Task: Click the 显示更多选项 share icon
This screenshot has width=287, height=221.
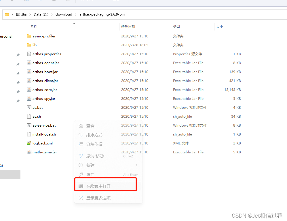Action: tap(81, 198)
